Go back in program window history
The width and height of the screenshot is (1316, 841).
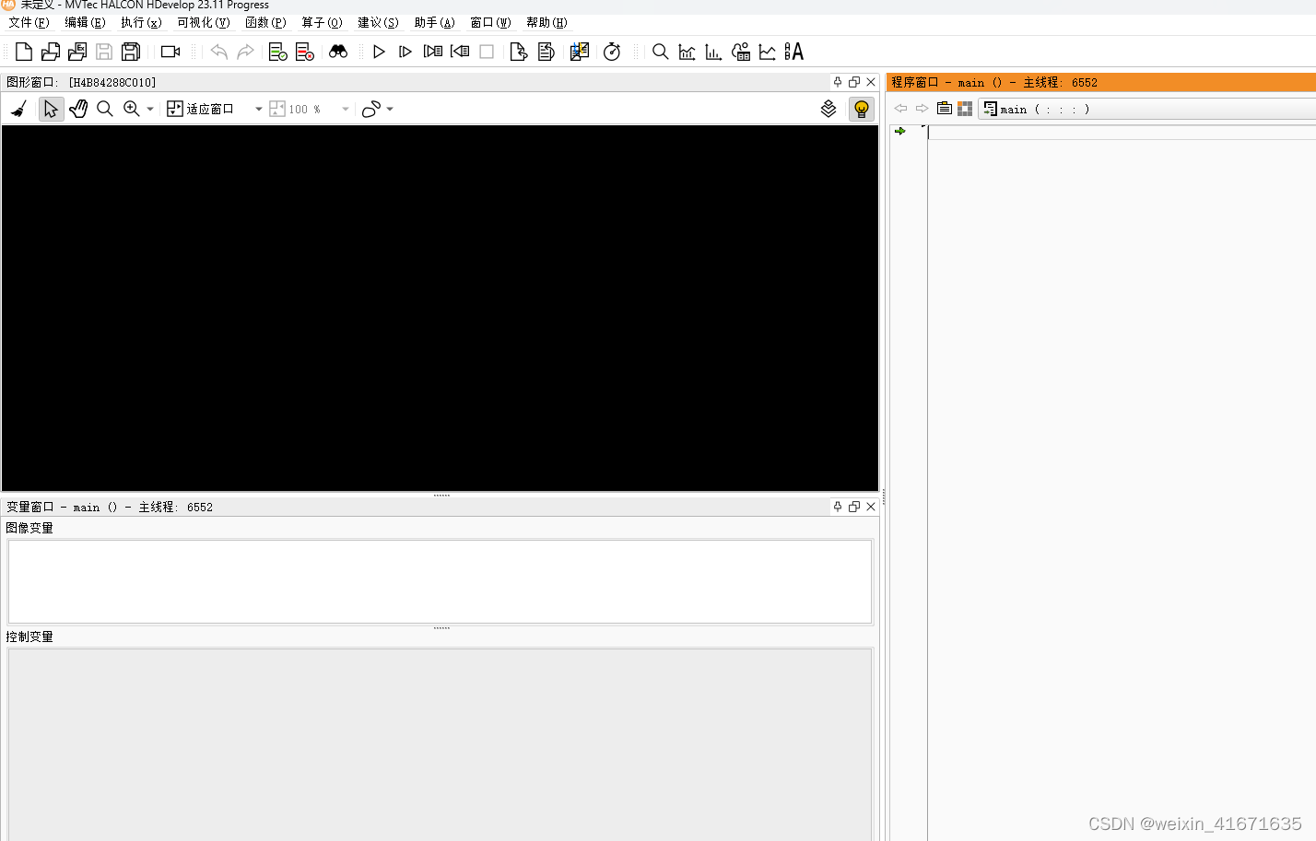pos(900,109)
